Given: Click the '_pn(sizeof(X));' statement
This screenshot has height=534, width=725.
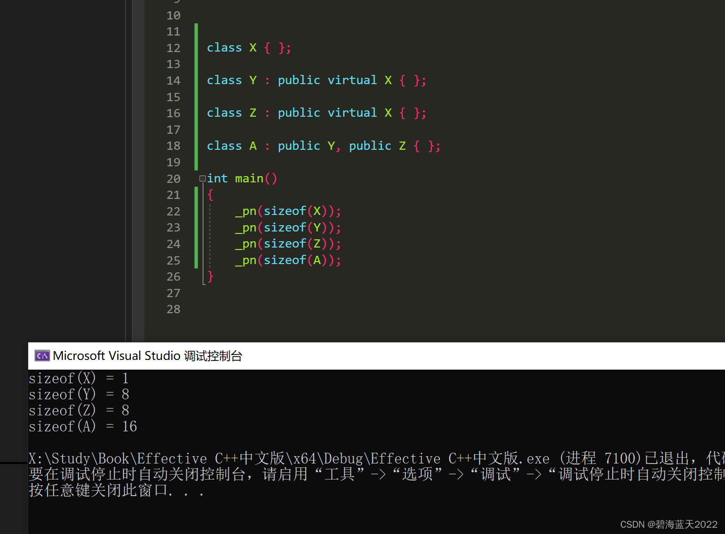Looking at the screenshot, I should coord(288,211).
